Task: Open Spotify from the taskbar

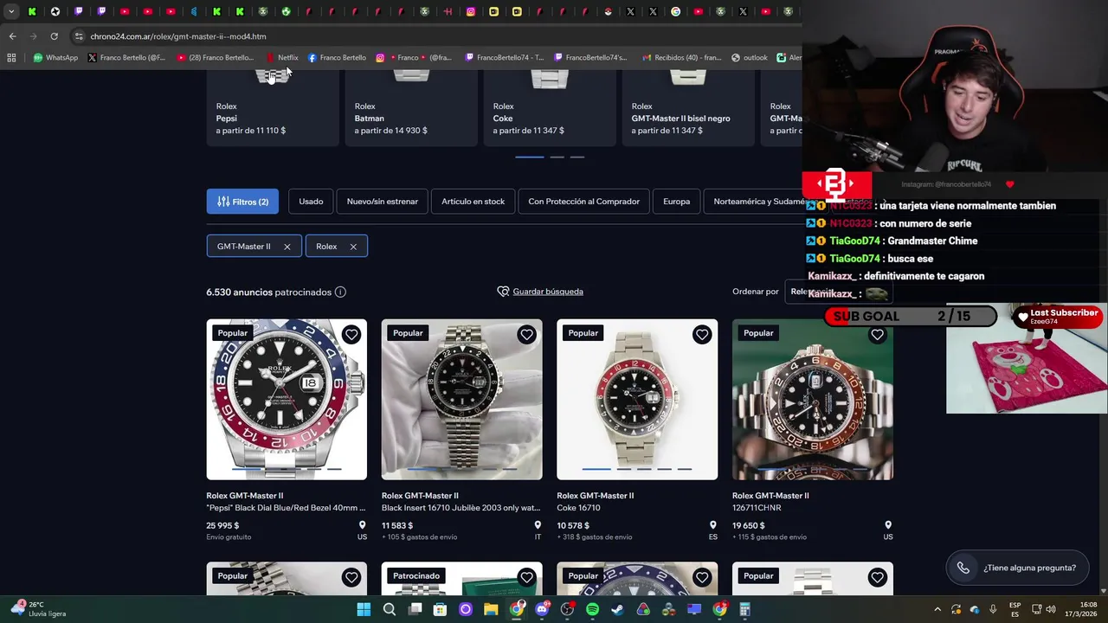Action: point(592,609)
